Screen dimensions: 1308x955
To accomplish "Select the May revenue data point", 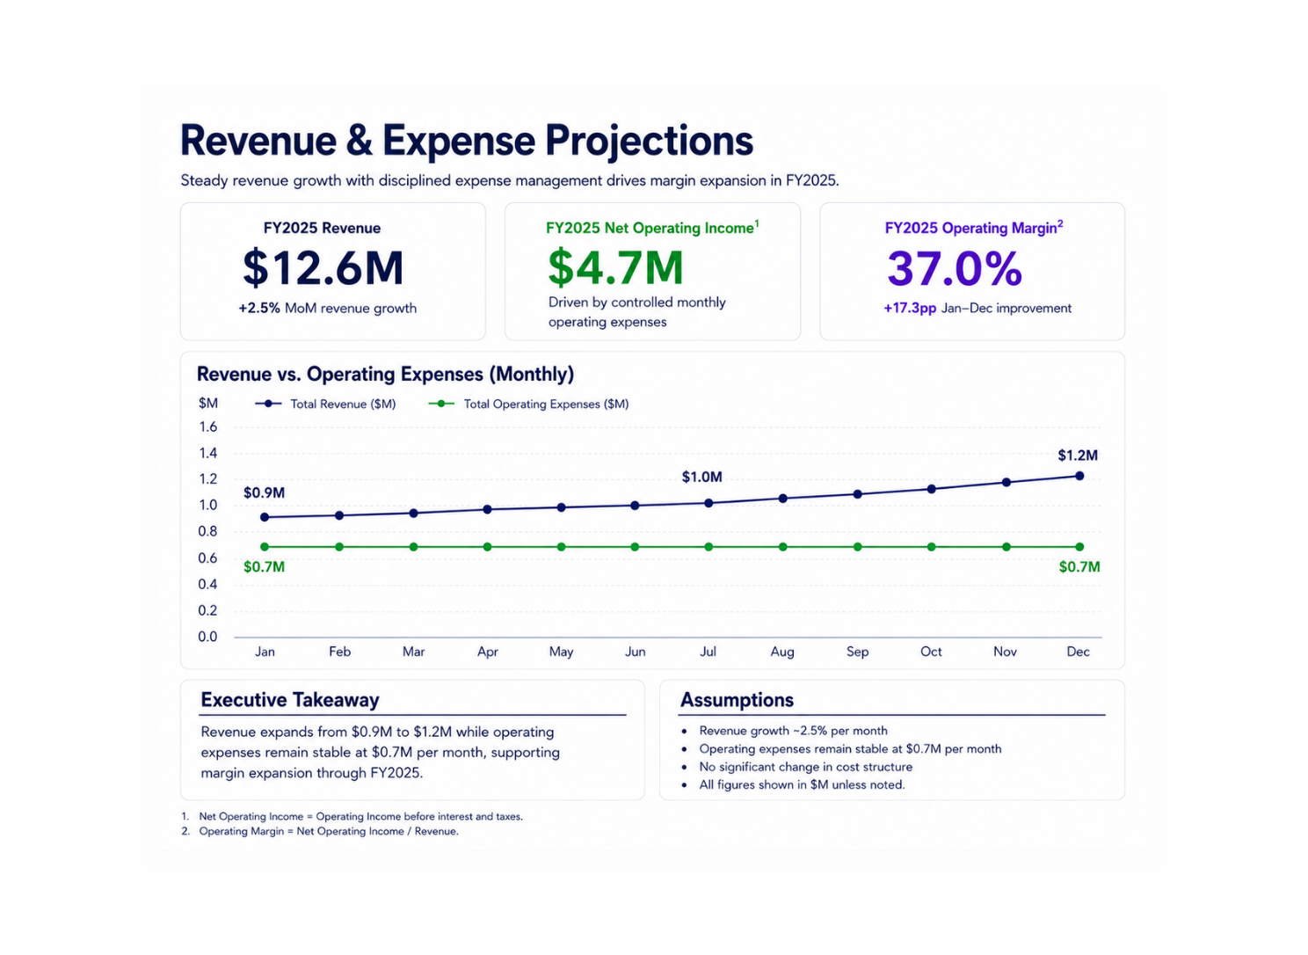I will pos(561,507).
